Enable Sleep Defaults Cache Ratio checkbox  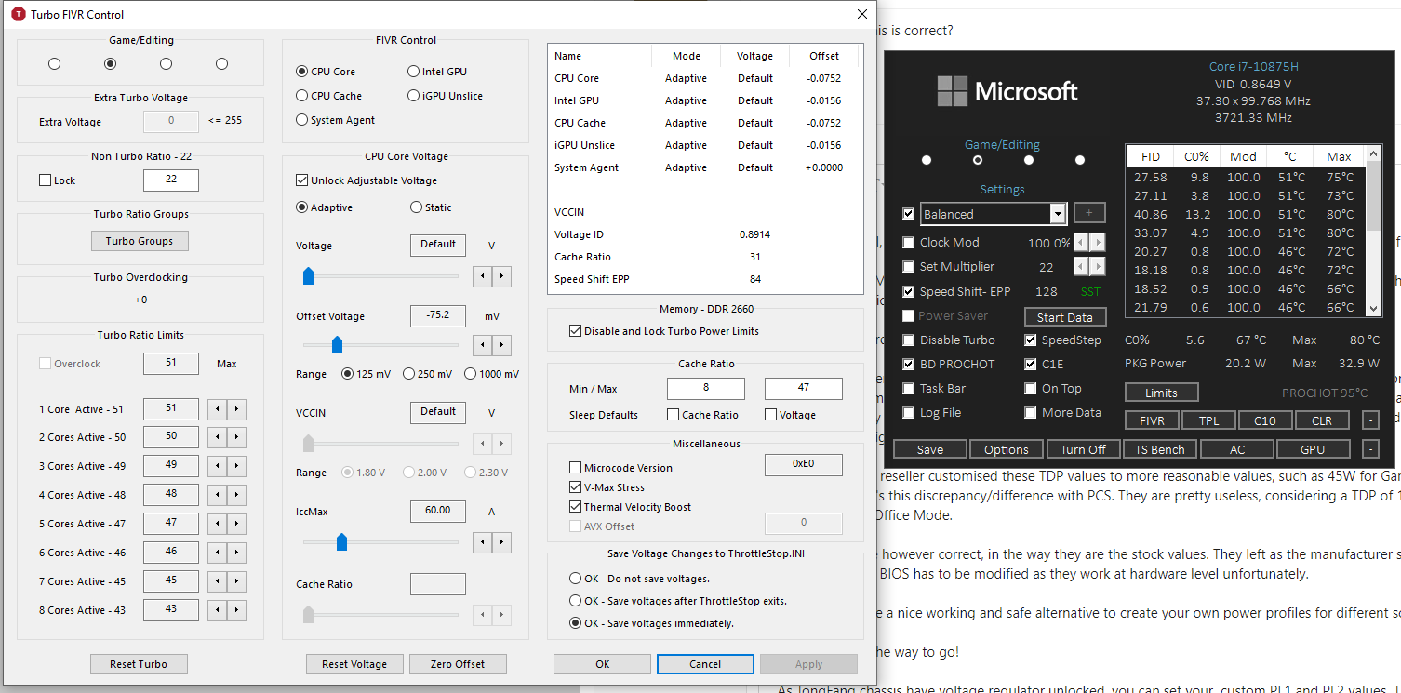point(673,415)
